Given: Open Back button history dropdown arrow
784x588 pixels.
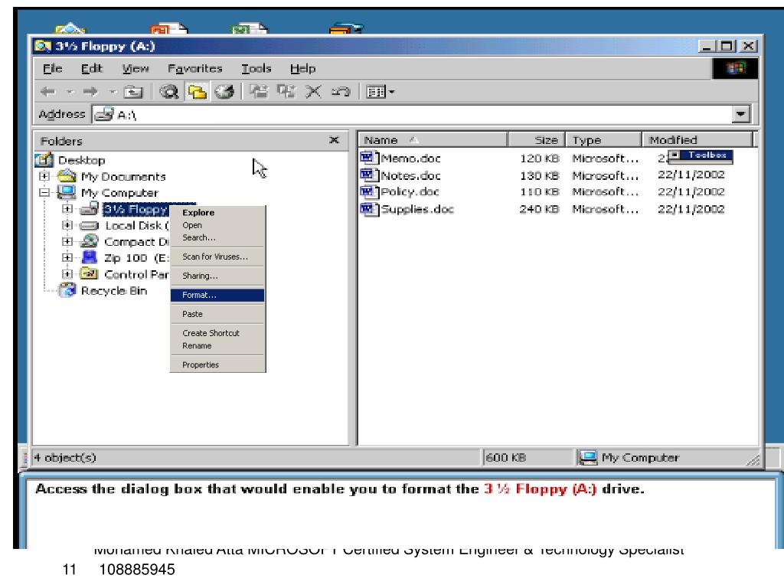Looking at the screenshot, I should pos(70,92).
